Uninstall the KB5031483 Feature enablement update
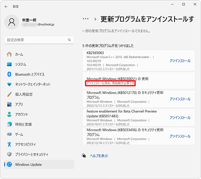Viewport: 201px width, 179px height. point(180,117)
